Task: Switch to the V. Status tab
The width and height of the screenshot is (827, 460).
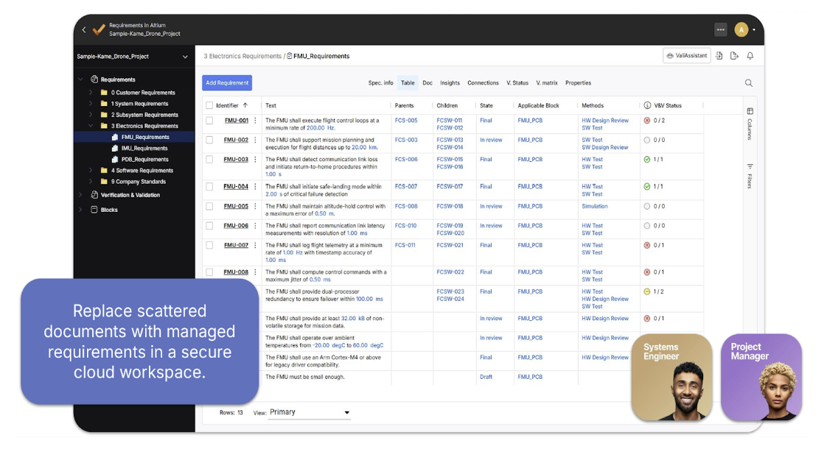Action: coord(517,82)
